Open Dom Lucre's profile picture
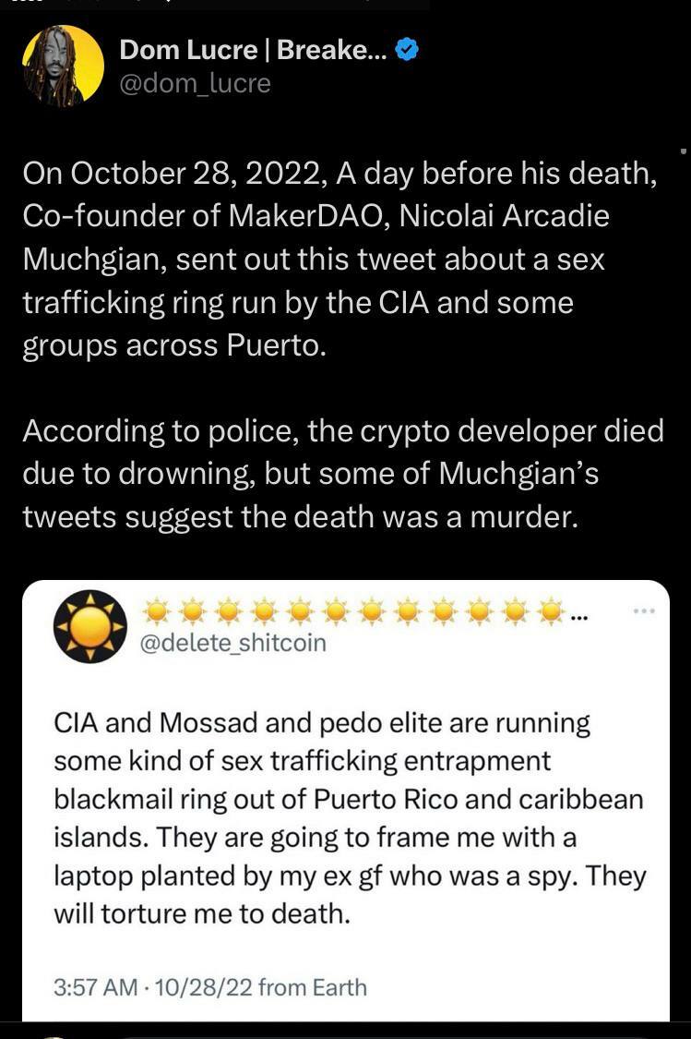The width and height of the screenshot is (691, 1039). point(63,65)
